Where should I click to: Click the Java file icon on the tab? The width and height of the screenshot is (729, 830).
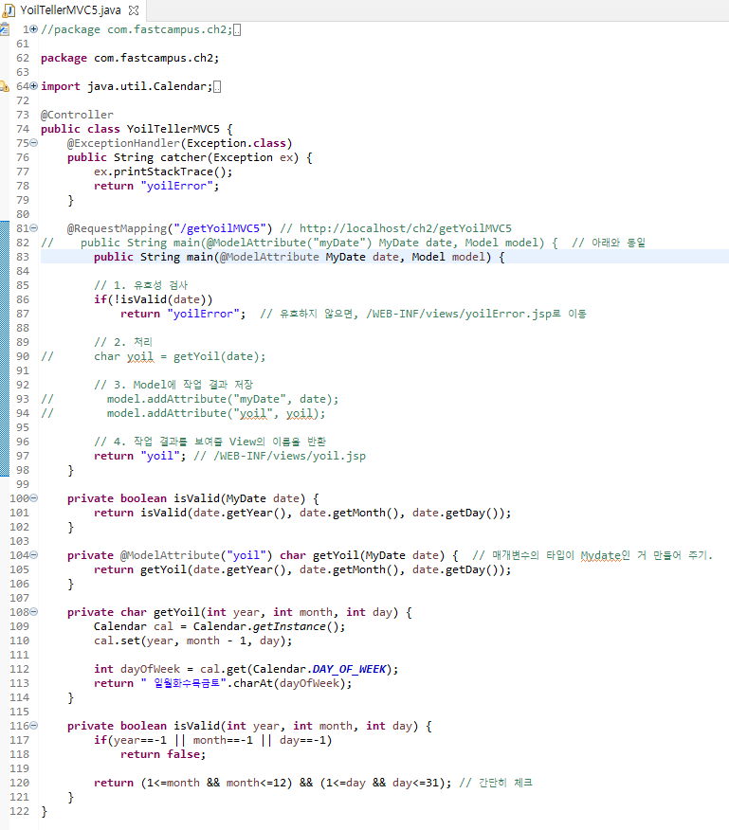click(x=9, y=10)
